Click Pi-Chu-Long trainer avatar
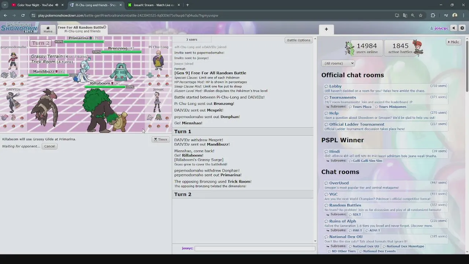Image resolution: width=469 pixels, height=264 pixels. tap(158, 60)
